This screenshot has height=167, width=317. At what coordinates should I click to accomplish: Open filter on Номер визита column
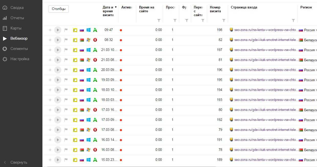(x=224, y=20)
